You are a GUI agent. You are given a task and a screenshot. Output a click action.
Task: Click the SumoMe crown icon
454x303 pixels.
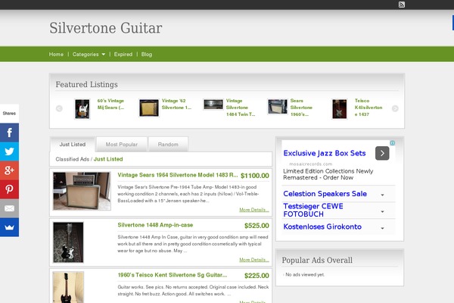[9, 227]
